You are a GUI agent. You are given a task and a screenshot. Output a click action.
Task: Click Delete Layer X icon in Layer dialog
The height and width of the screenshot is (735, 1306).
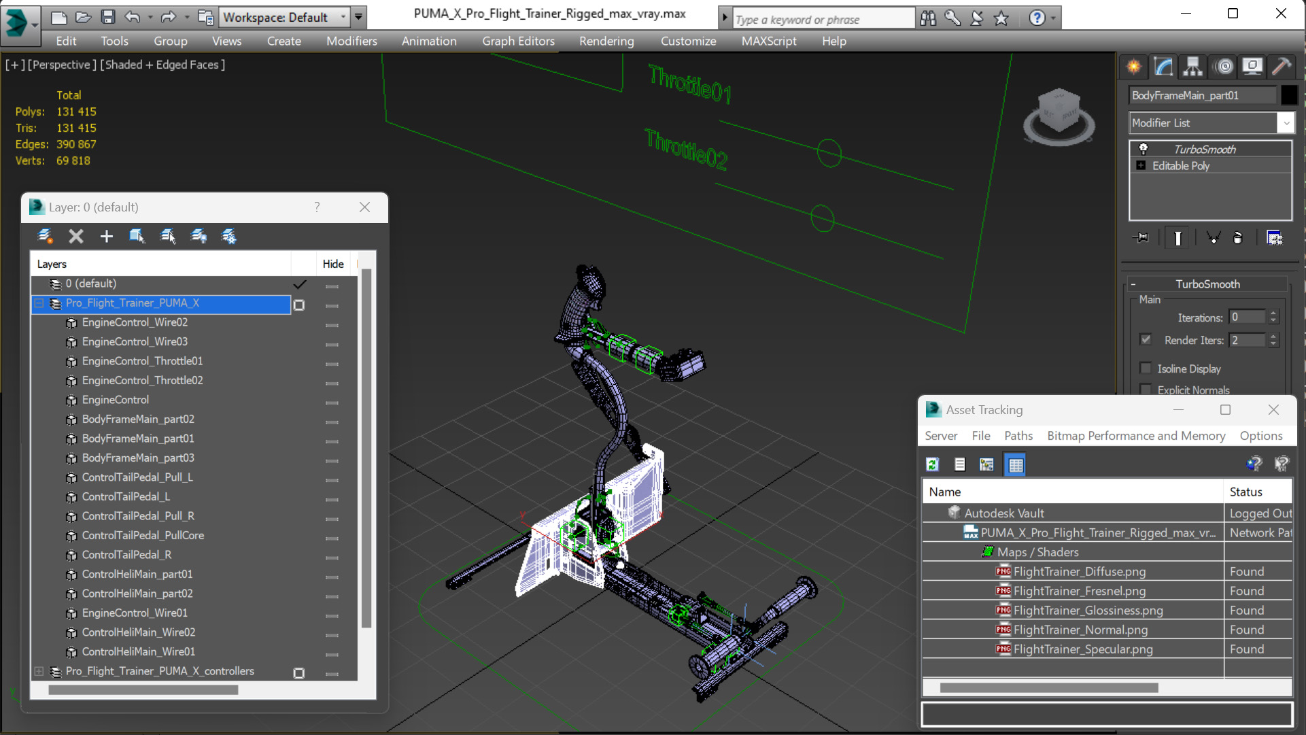tap(76, 236)
